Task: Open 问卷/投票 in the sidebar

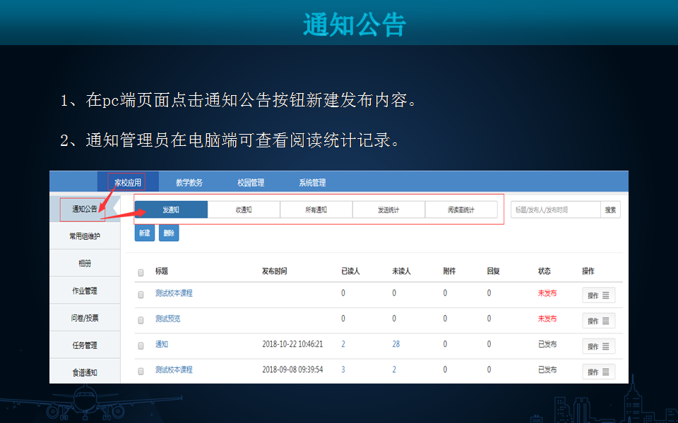Action: coord(85,318)
